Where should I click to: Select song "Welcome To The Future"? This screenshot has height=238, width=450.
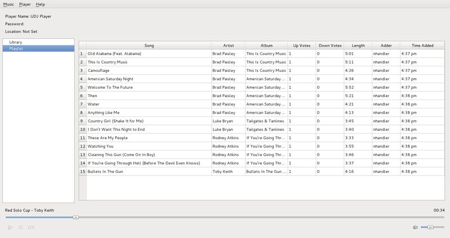pos(110,88)
